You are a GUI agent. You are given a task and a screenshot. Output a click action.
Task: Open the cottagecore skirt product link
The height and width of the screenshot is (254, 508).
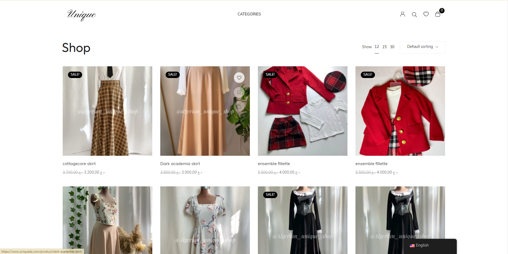[x=79, y=164]
